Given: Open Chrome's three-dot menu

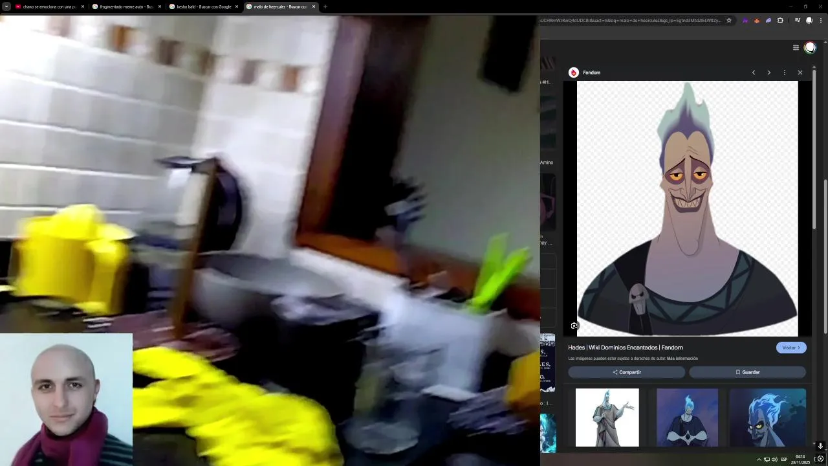Looking at the screenshot, I should (821, 20).
